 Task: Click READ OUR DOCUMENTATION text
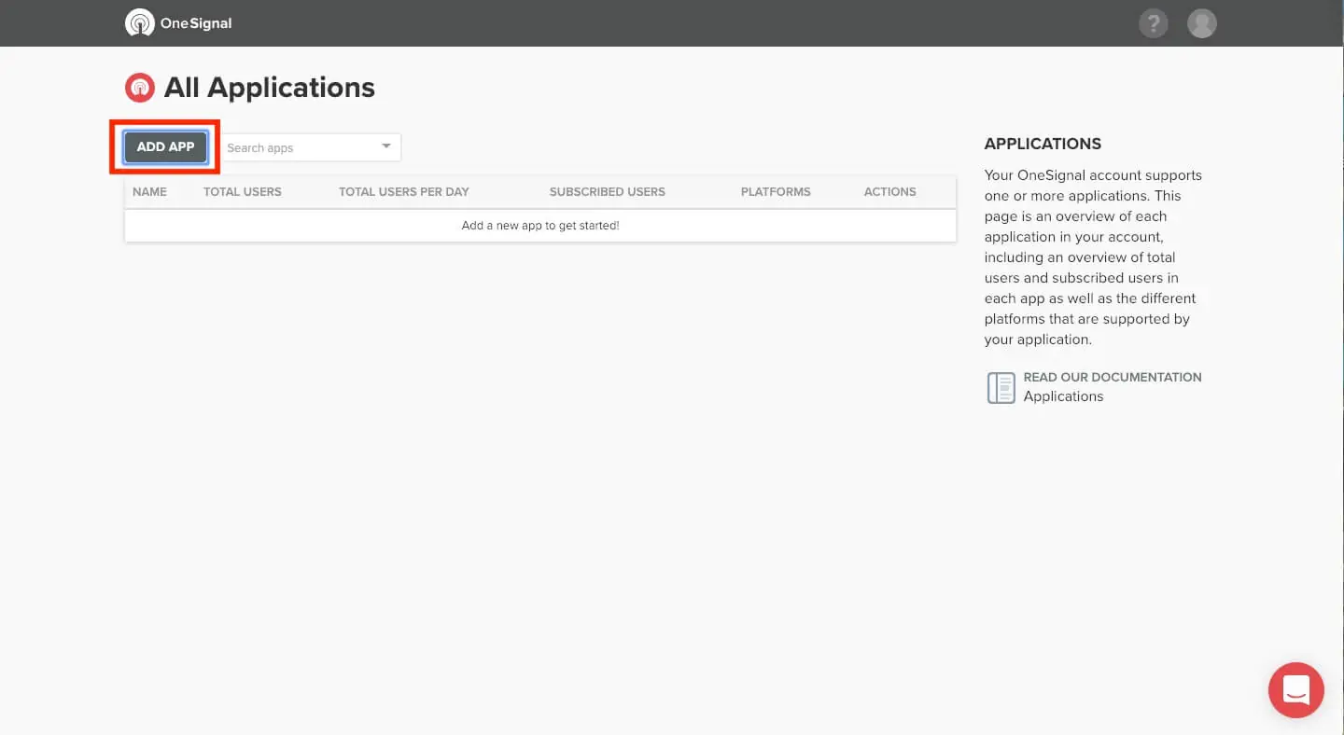tap(1113, 377)
